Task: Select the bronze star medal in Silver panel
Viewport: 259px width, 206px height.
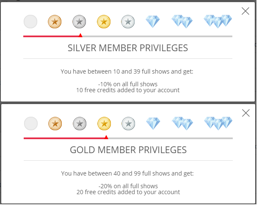Action: coord(55,22)
